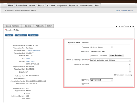
Task: Open the Transactions menu
Action: pyautogui.click(x=21, y=5)
